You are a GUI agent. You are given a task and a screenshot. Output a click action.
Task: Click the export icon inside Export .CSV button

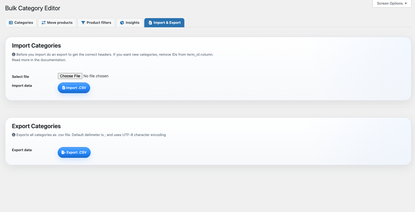tap(64, 153)
